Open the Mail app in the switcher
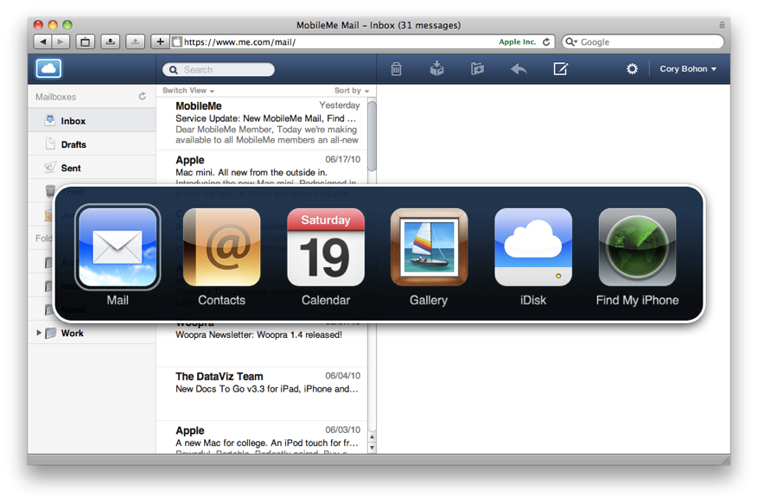 coord(118,247)
